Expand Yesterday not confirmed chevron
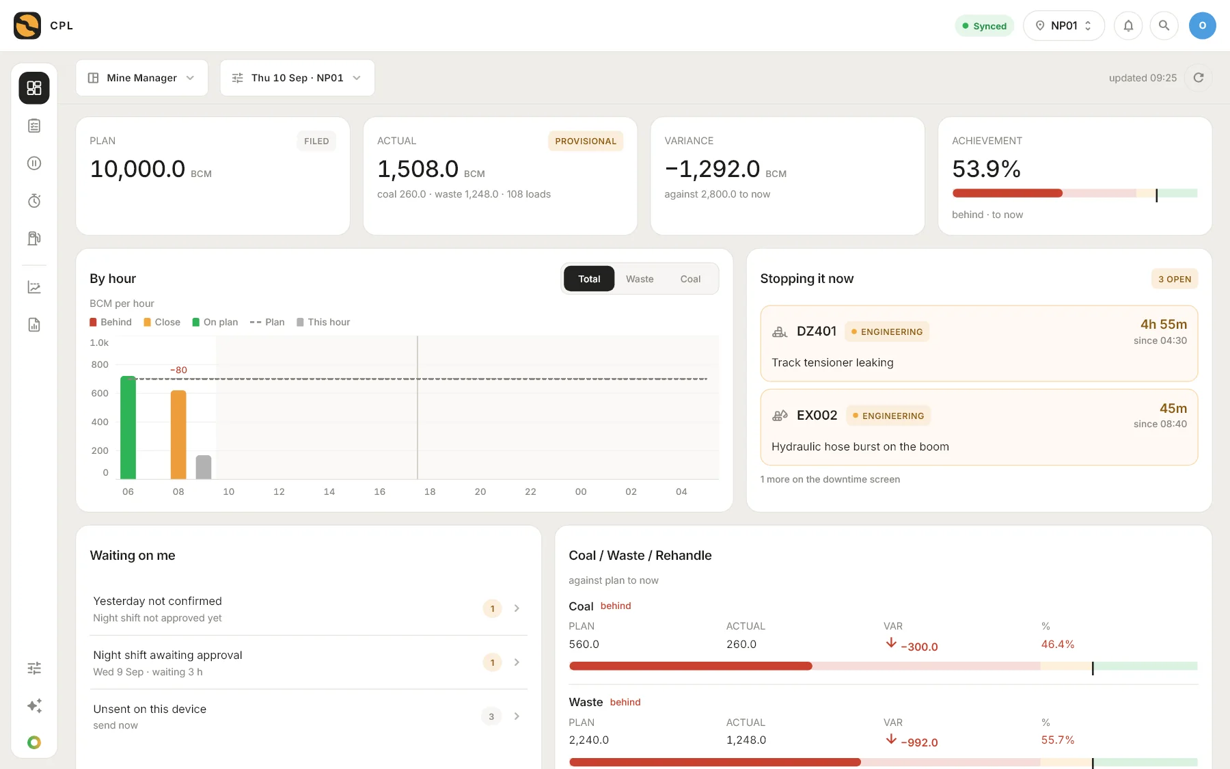The image size is (1230, 769). click(x=517, y=608)
